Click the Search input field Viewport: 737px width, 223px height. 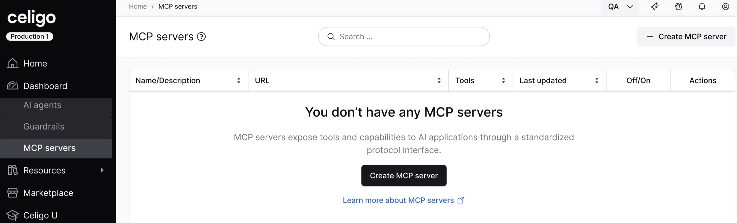pos(404,37)
